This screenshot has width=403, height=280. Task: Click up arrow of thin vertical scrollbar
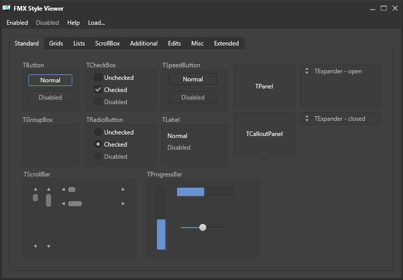click(35, 190)
